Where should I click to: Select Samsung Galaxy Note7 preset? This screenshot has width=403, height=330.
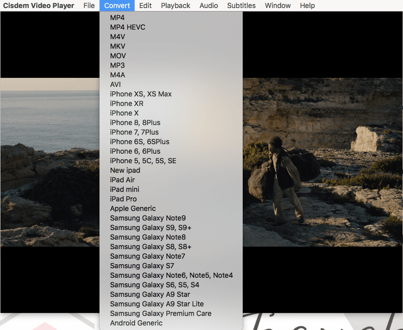point(171,256)
